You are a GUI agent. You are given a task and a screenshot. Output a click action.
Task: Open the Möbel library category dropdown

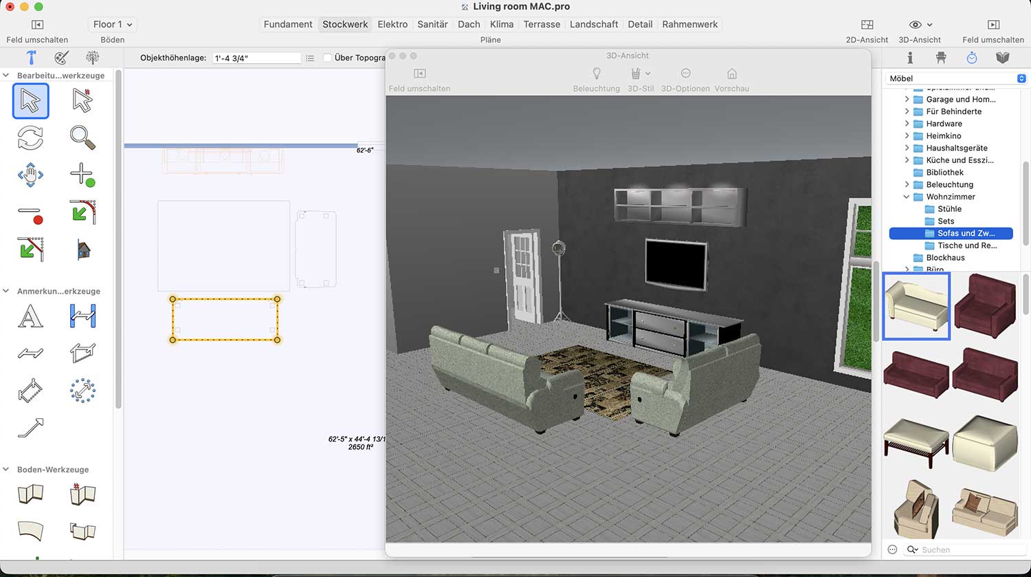tap(955, 78)
